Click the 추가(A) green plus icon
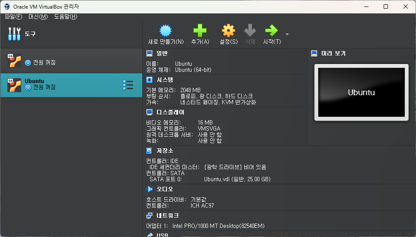Viewport: 416px width, 237px height. (x=200, y=31)
